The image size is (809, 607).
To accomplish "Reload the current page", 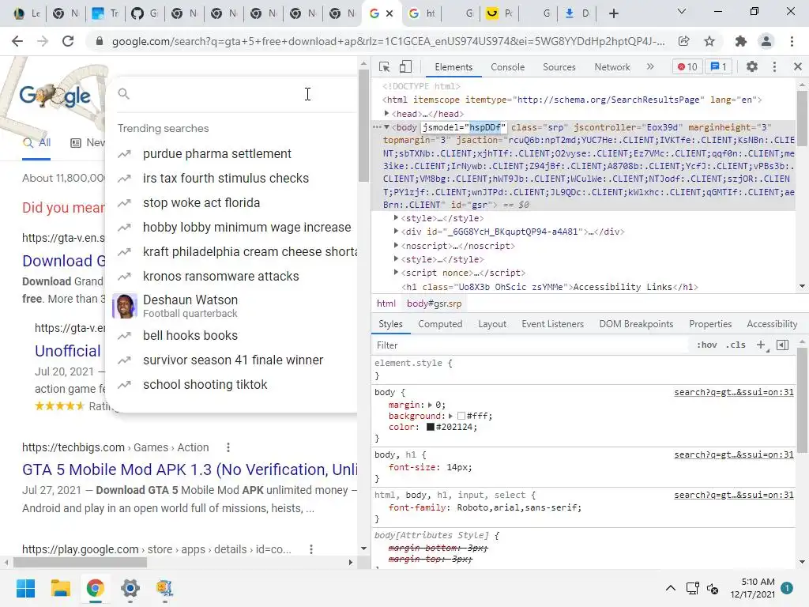I will pyautogui.click(x=68, y=41).
